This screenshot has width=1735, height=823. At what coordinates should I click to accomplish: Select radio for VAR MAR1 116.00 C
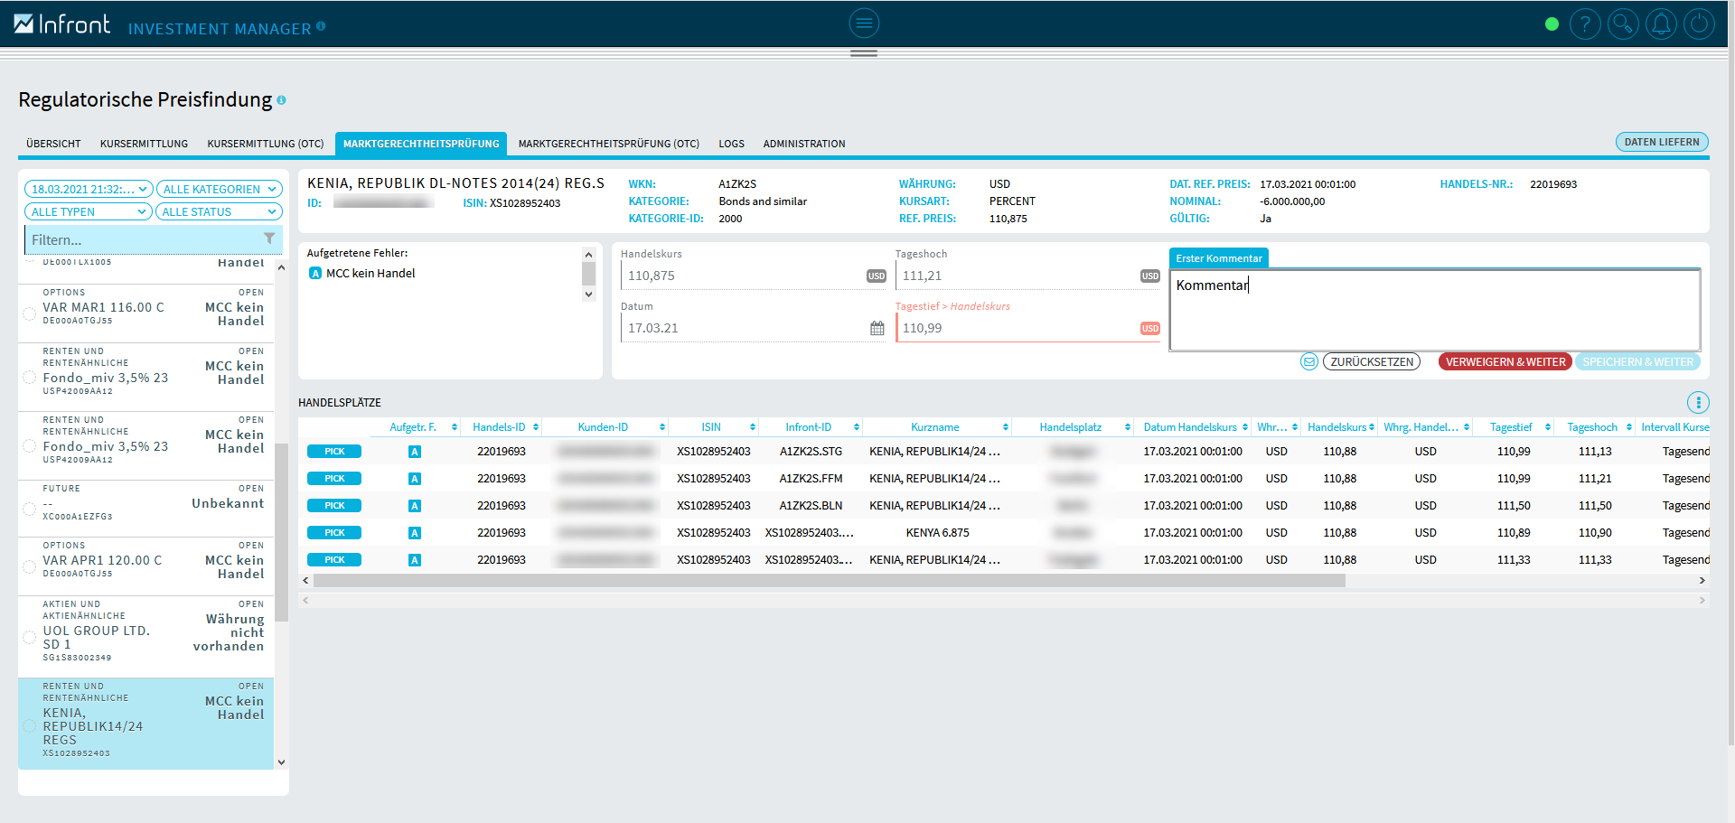pyautogui.click(x=29, y=314)
